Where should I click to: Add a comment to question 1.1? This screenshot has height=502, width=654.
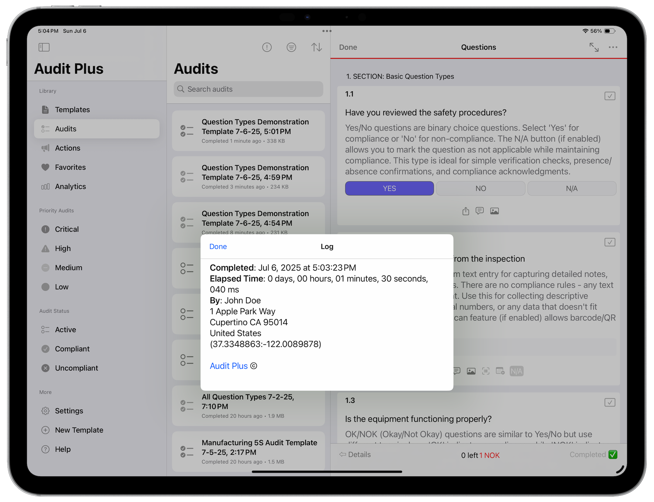pos(480,211)
